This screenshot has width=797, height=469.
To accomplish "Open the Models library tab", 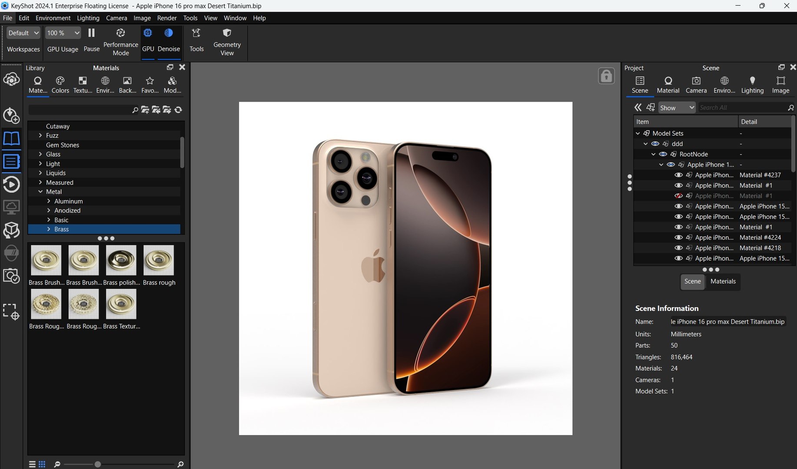I will click(172, 85).
